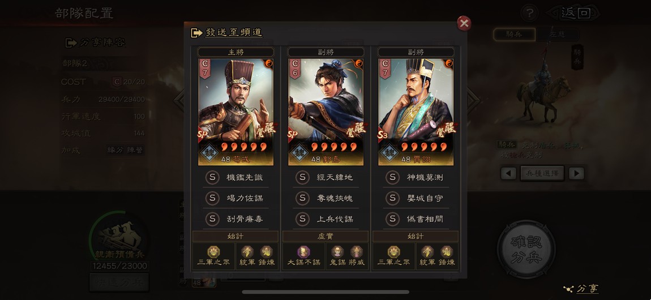
Task: Select previous troop type with left arrow
Action: coord(508,173)
